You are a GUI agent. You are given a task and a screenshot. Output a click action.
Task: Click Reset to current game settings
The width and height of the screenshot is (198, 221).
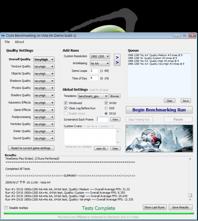click(31, 148)
